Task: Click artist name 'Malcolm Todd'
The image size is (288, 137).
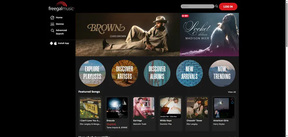Action: 140,124
